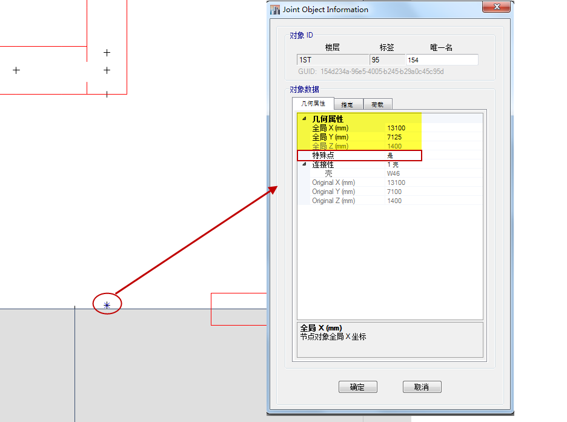The image size is (567, 422).
Task: Open the 荷载 tab
Action: pos(377,104)
